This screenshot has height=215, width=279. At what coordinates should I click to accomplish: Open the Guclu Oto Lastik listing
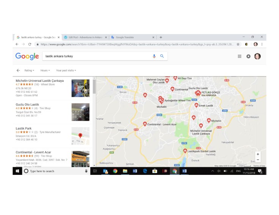27,104
